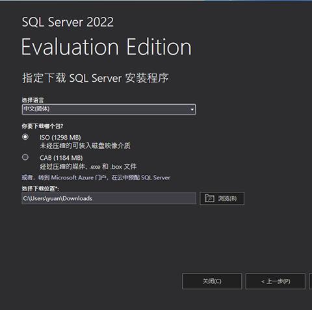Click the CAB (1184 MB) label text
The height and width of the screenshot is (310, 312).
pos(61,158)
